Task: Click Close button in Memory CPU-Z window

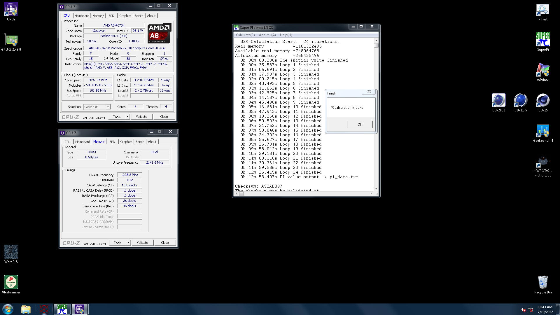Action: [165, 243]
